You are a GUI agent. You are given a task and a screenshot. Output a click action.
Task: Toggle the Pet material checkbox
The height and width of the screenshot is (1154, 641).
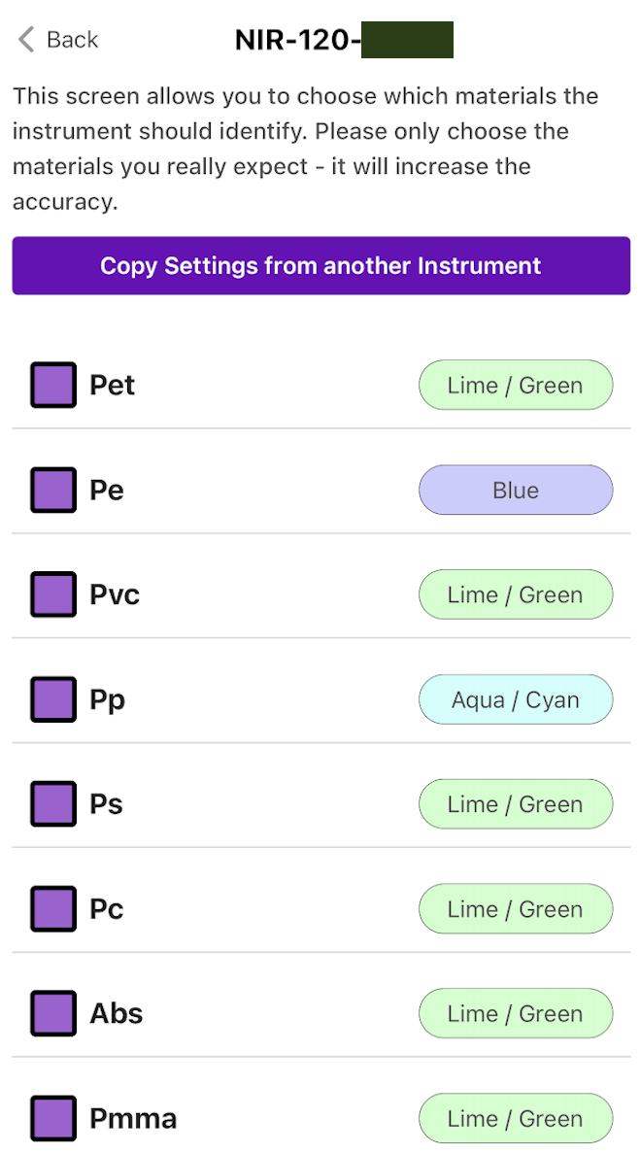(53, 385)
